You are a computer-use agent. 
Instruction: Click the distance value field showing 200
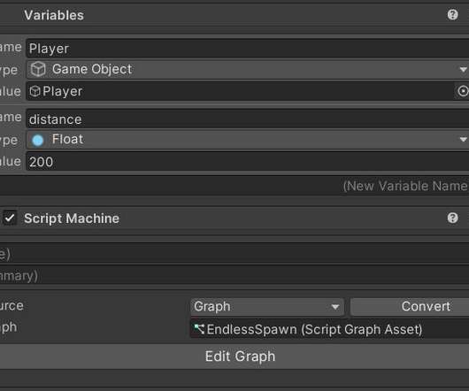[248, 162]
